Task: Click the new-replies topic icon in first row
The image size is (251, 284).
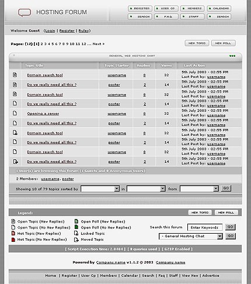Action: pos(15,75)
